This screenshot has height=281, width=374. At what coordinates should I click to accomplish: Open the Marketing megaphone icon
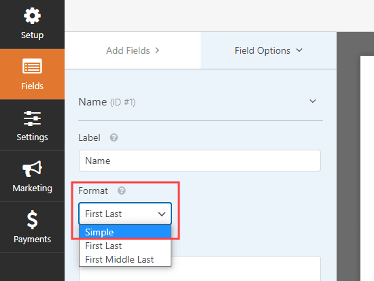point(32,169)
